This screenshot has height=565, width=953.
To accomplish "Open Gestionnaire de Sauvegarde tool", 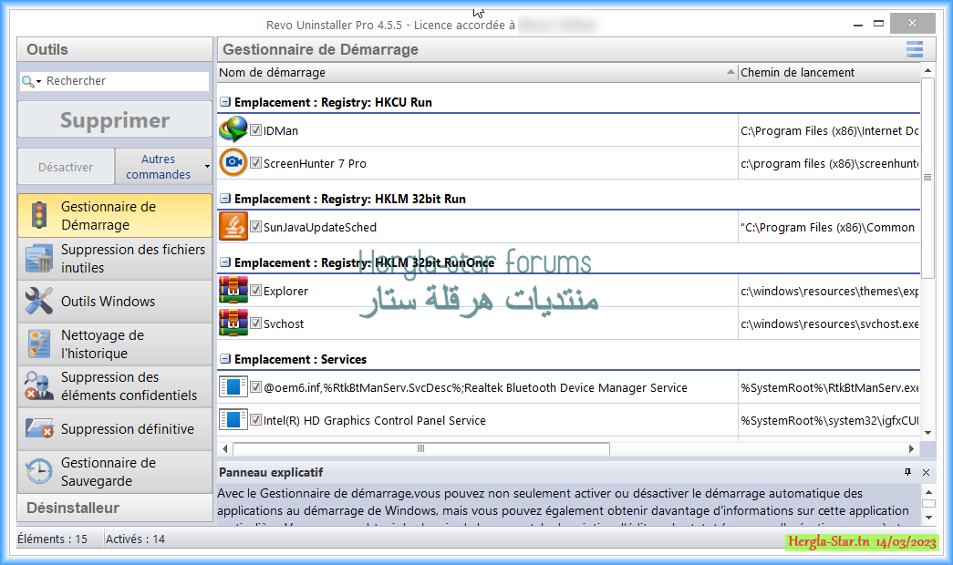I will coord(115,471).
